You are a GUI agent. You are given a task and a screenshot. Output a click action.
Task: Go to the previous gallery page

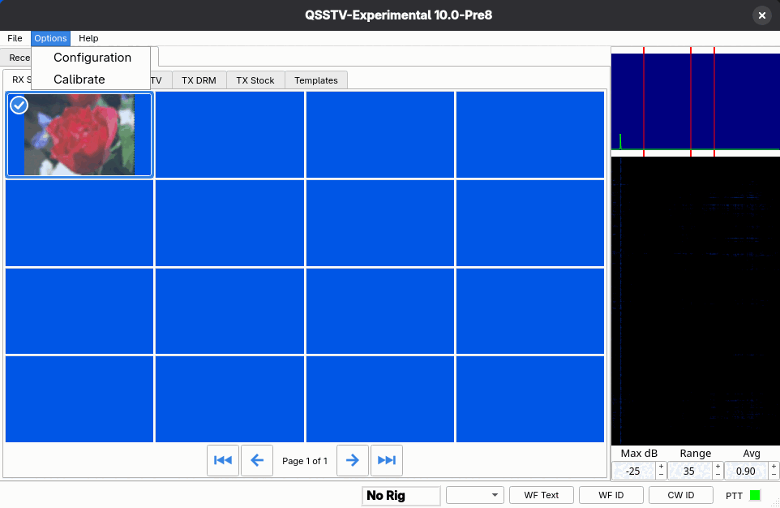[257, 460]
